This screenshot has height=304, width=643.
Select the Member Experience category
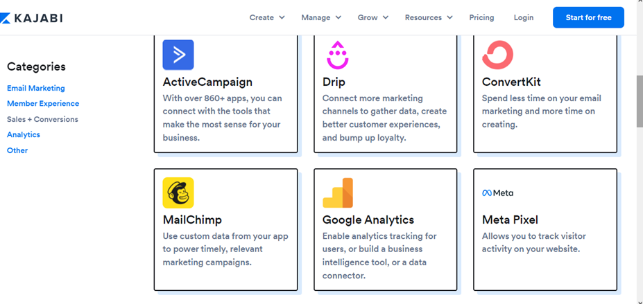coord(43,103)
